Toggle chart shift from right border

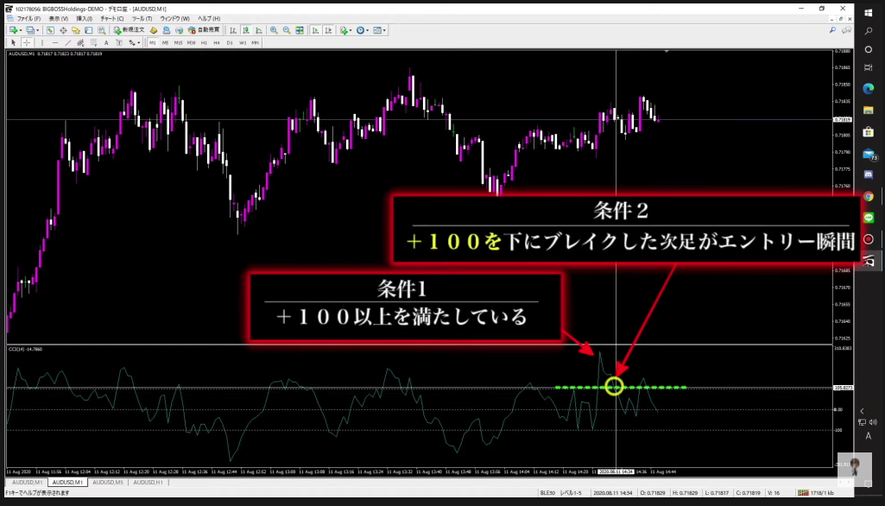click(328, 30)
